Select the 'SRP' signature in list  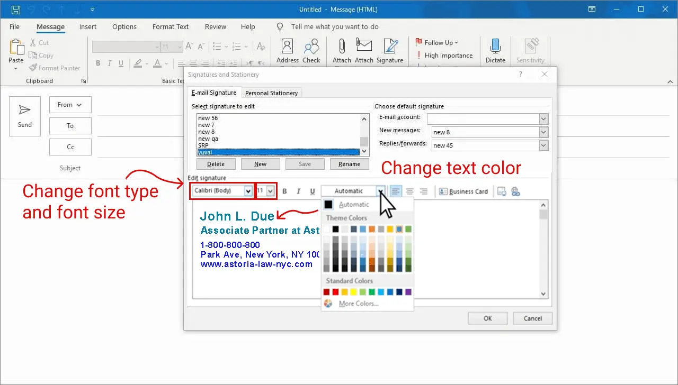pos(203,145)
